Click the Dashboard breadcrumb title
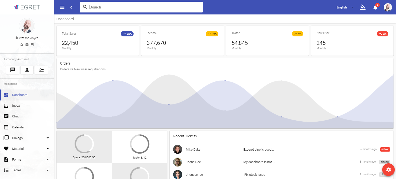The width and height of the screenshot is (396, 179). click(x=65, y=19)
